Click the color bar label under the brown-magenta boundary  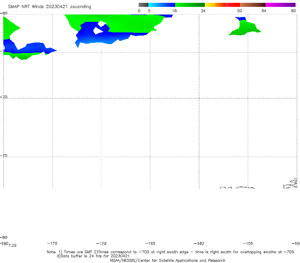click(264, 11)
